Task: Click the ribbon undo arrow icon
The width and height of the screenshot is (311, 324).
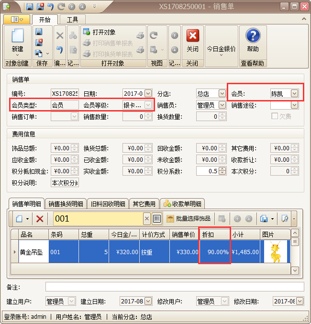Action: click(60, 50)
